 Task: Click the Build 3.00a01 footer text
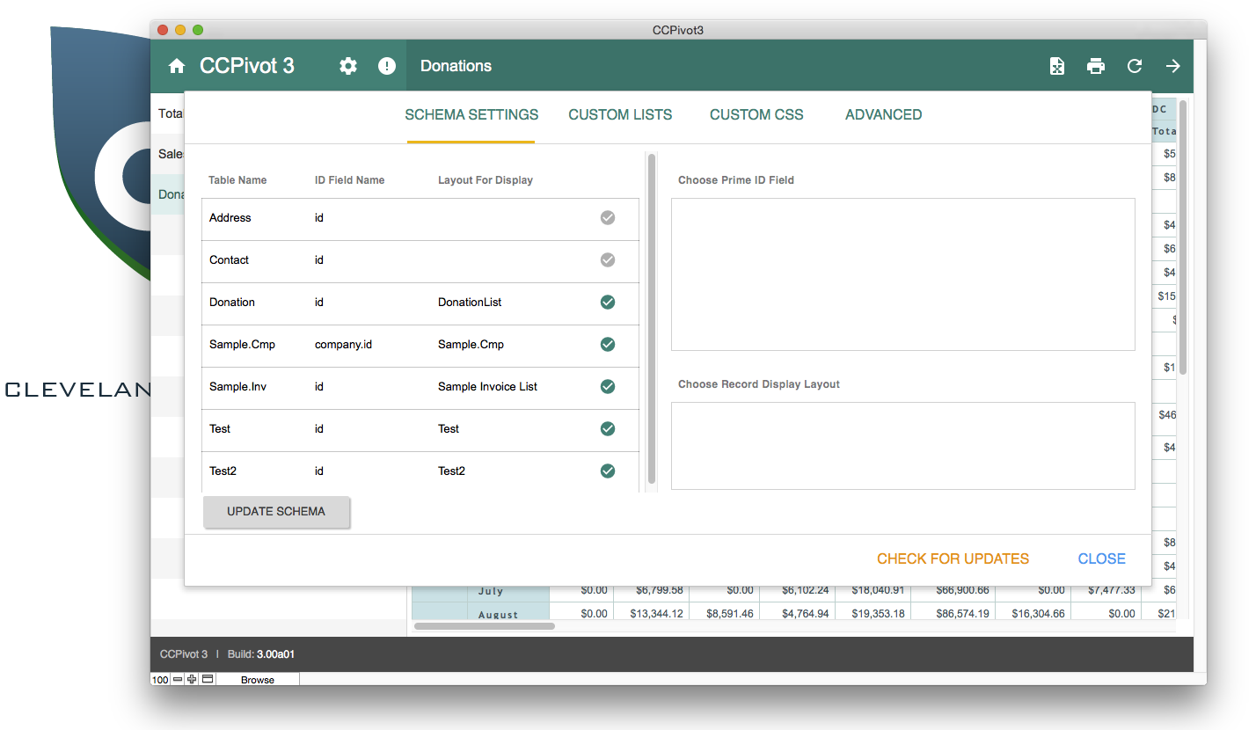[261, 655]
